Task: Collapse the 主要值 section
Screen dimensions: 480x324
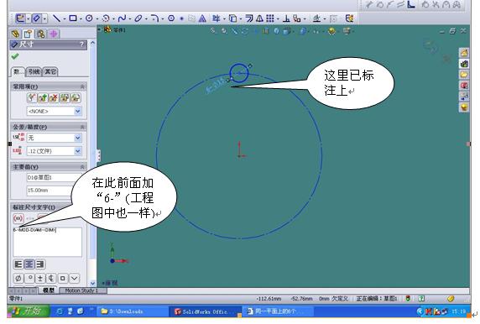Action: pyautogui.click(x=82, y=167)
